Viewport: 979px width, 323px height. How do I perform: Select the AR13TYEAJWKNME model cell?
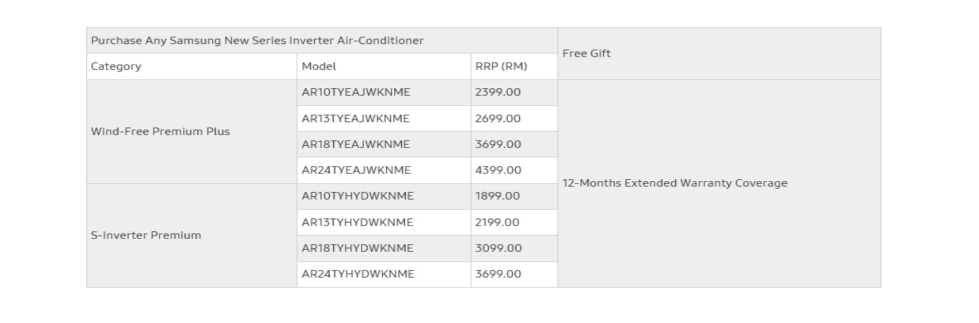[383, 118]
